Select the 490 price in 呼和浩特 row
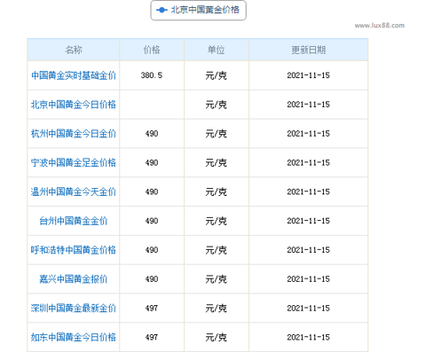The width and height of the screenshot is (426, 352). point(152,250)
